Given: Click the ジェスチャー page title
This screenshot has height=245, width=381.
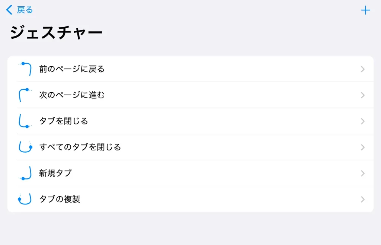Looking at the screenshot, I should (x=56, y=33).
